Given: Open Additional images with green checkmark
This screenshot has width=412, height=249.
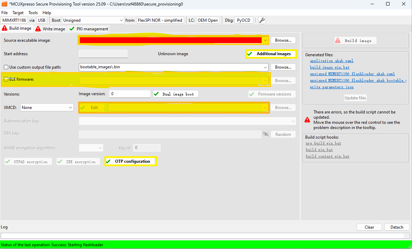Looking at the screenshot, I should pyautogui.click(x=271, y=54).
